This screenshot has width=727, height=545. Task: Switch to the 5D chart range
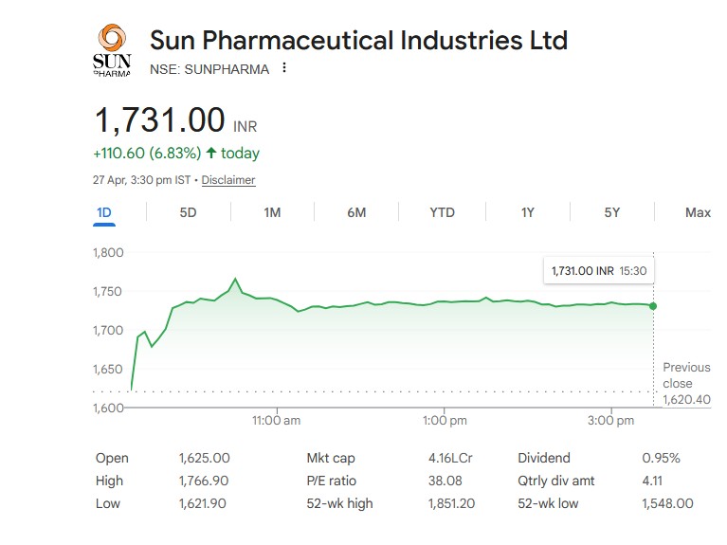[188, 212]
